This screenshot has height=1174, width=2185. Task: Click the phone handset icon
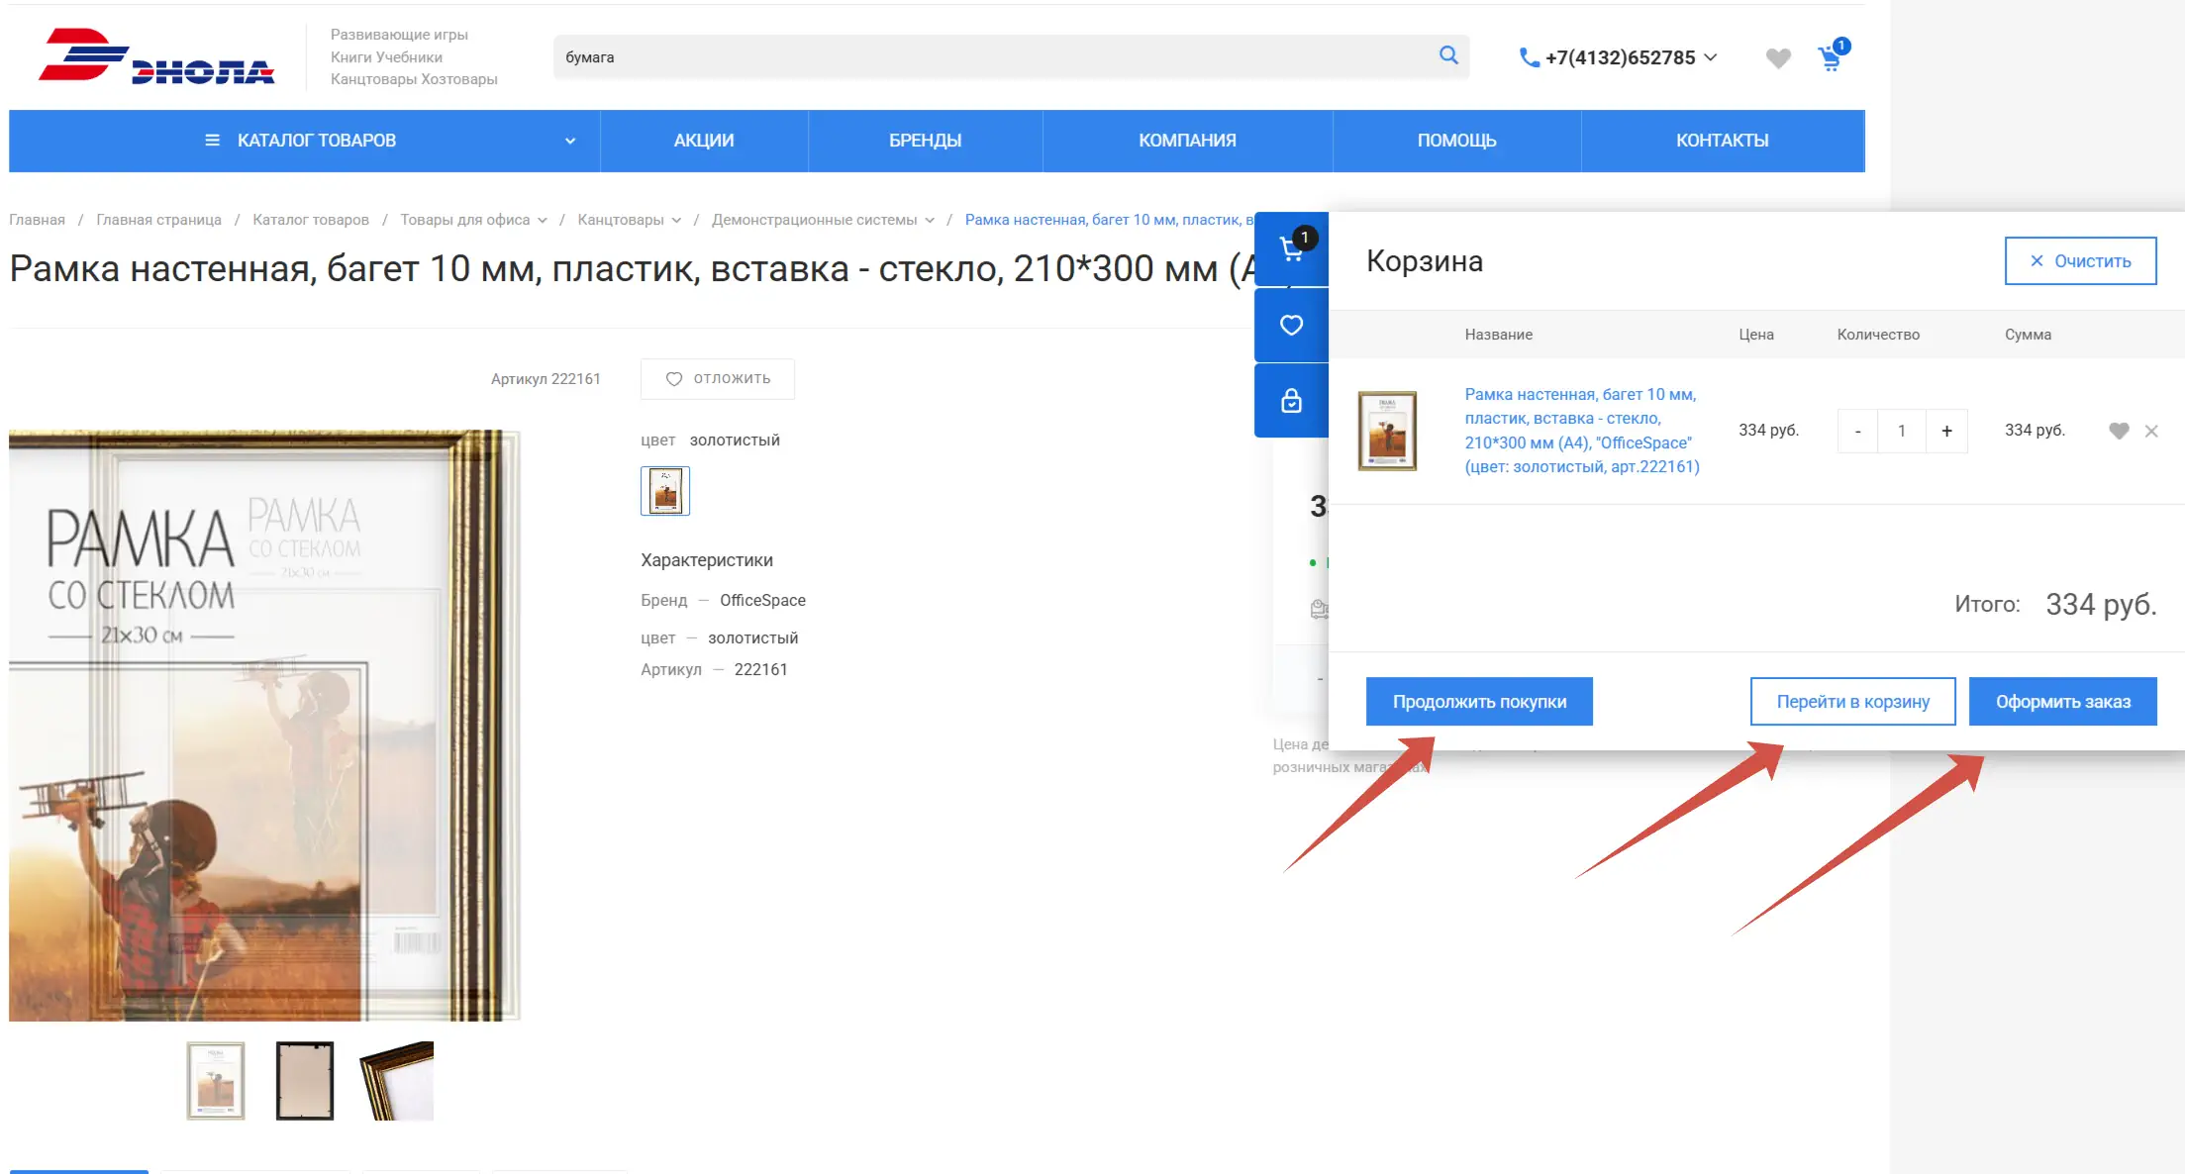[x=1529, y=57]
